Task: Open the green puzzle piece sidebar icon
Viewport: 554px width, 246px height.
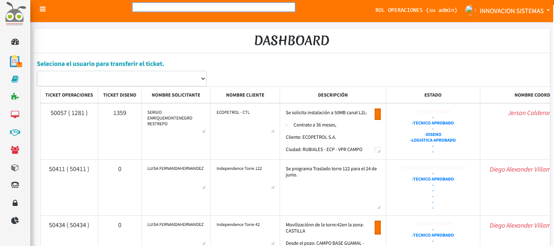Action: [15, 97]
